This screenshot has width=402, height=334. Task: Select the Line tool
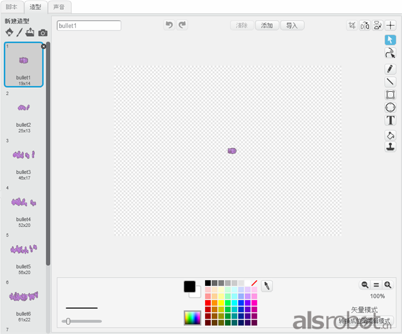[x=390, y=81]
